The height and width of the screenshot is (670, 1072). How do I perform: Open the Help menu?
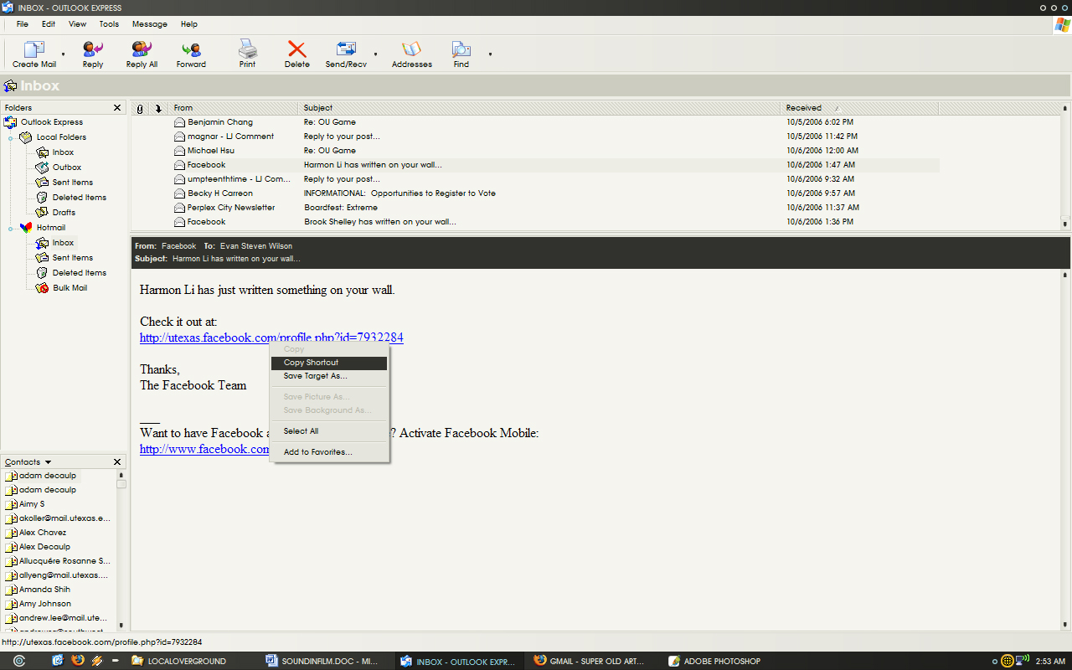[189, 24]
